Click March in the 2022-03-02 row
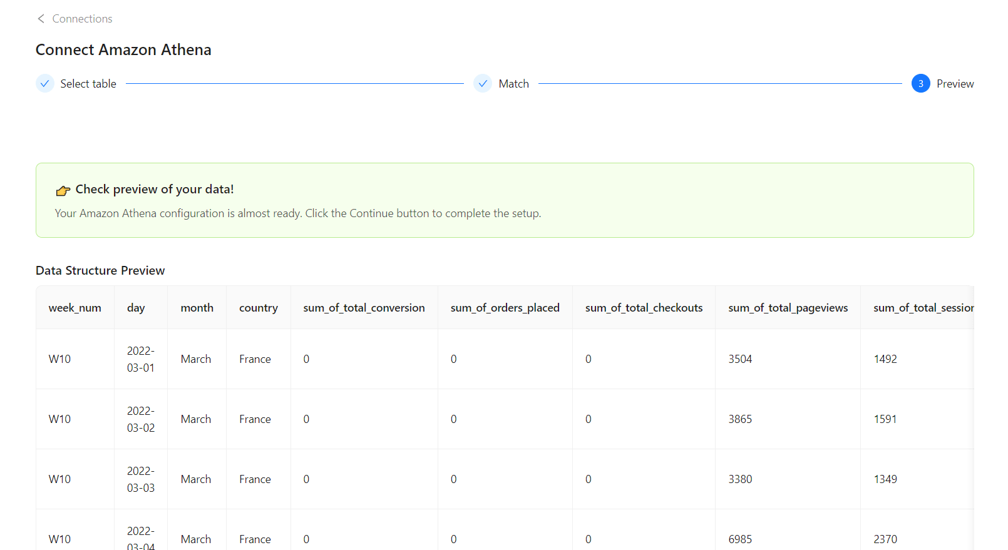Viewport: 1008px width, 550px height. [x=196, y=419]
